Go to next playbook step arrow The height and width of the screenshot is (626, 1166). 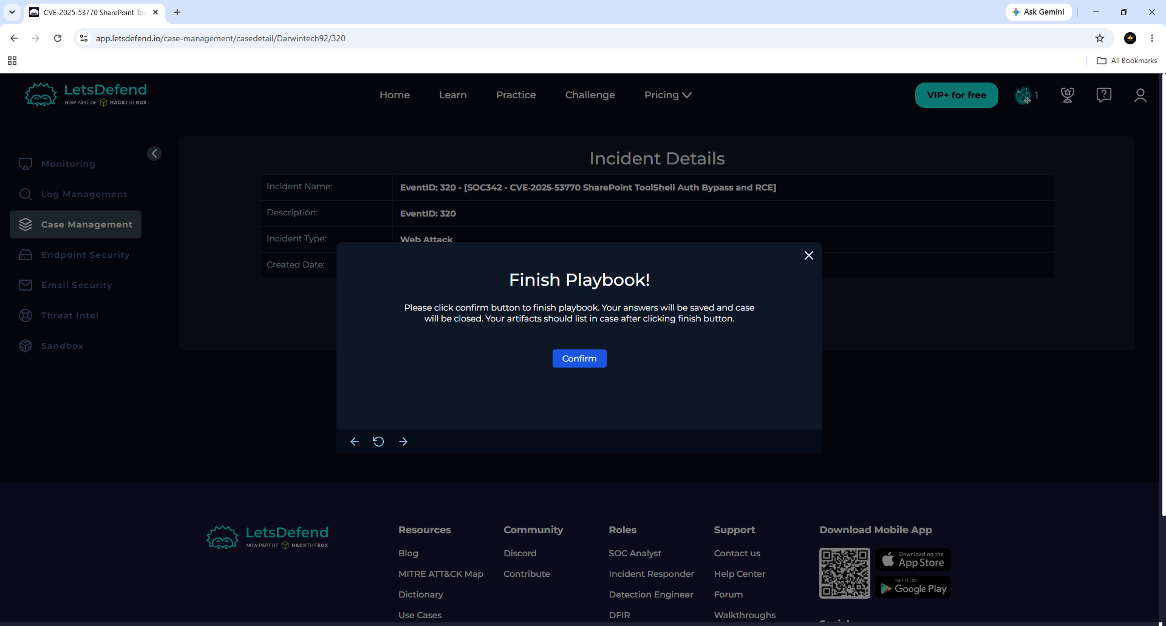tap(403, 442)
